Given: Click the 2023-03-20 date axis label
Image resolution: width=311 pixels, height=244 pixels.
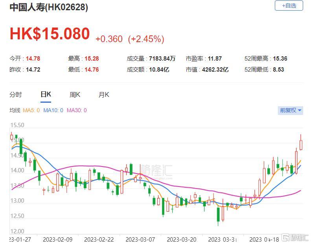Looking at the screenshot, I should click(x=182, y=240).
